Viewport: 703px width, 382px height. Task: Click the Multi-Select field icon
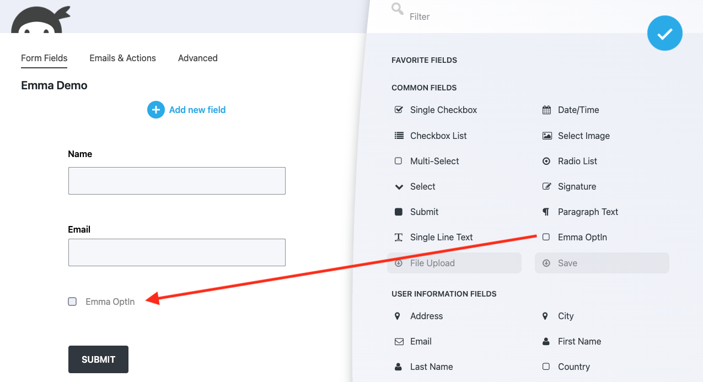coord(399,161)
